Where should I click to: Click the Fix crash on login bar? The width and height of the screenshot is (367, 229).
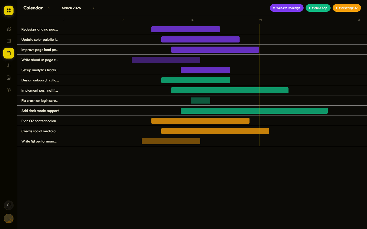pyautogui.click(x=200, y=101)
